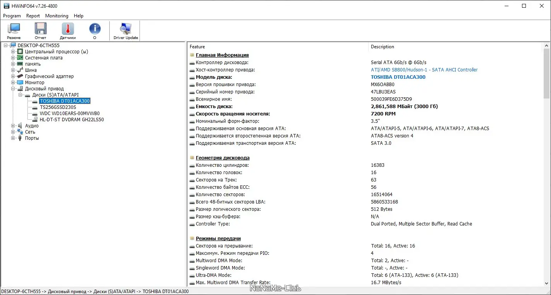
Task: Click the bus icon beside Шина
Action: click(x=20, y=70)
